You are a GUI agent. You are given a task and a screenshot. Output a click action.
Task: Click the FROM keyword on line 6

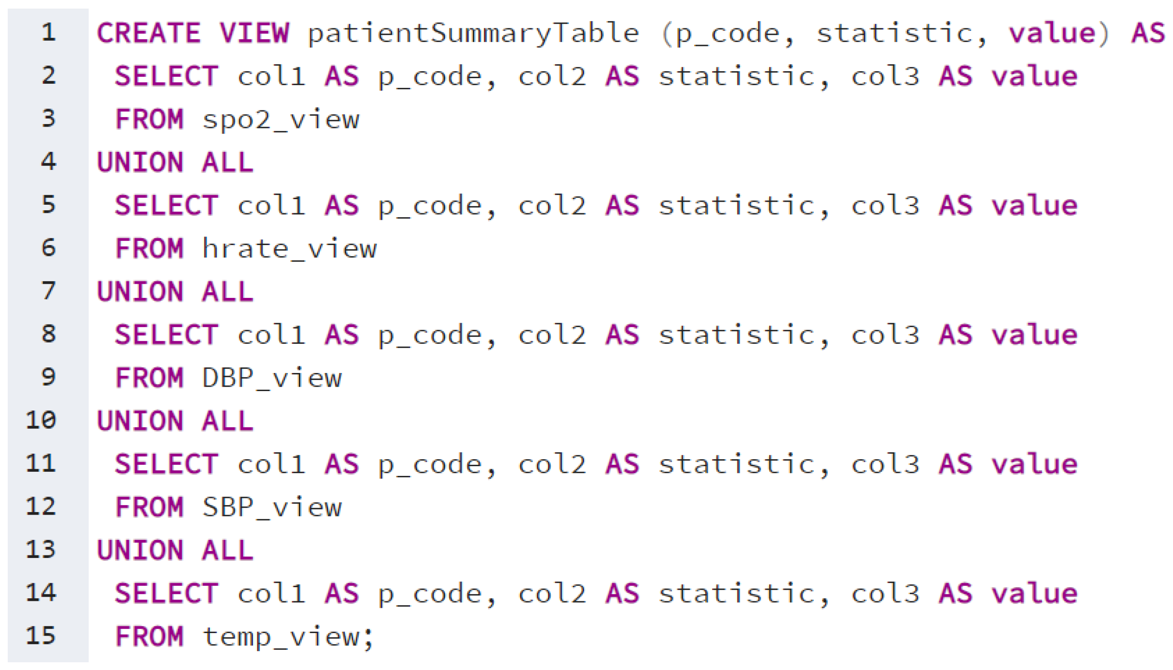[x=149, y=249]
